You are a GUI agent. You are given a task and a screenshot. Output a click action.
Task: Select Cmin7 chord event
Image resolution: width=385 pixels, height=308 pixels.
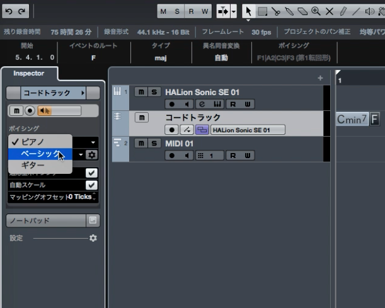[352, 120]
